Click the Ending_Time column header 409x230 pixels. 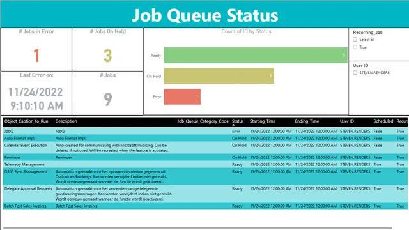click(307, 121)
